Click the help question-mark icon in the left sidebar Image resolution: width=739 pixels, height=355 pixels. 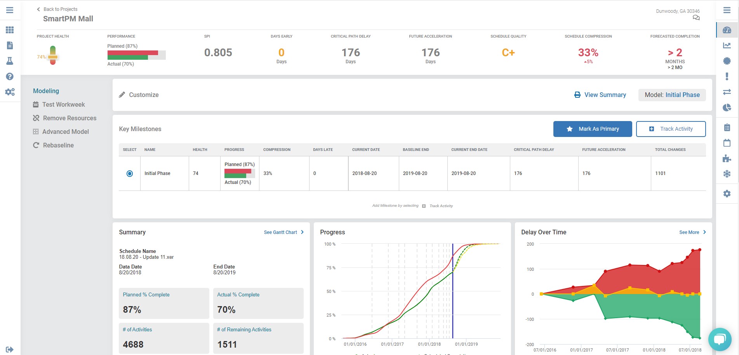coord(10,76)
